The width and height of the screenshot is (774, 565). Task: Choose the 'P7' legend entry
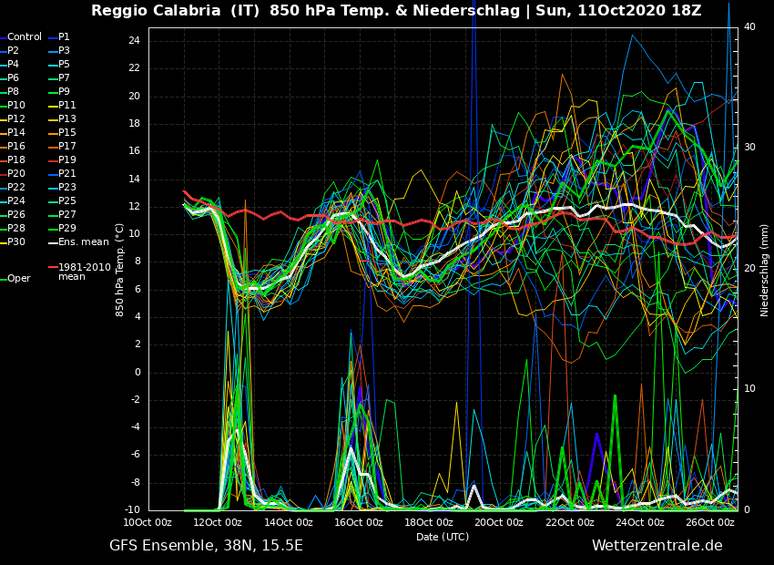64,78
